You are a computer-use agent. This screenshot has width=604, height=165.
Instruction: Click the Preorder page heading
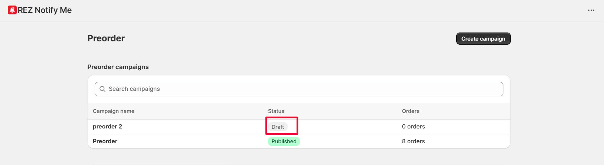click(x=106, y=38)
